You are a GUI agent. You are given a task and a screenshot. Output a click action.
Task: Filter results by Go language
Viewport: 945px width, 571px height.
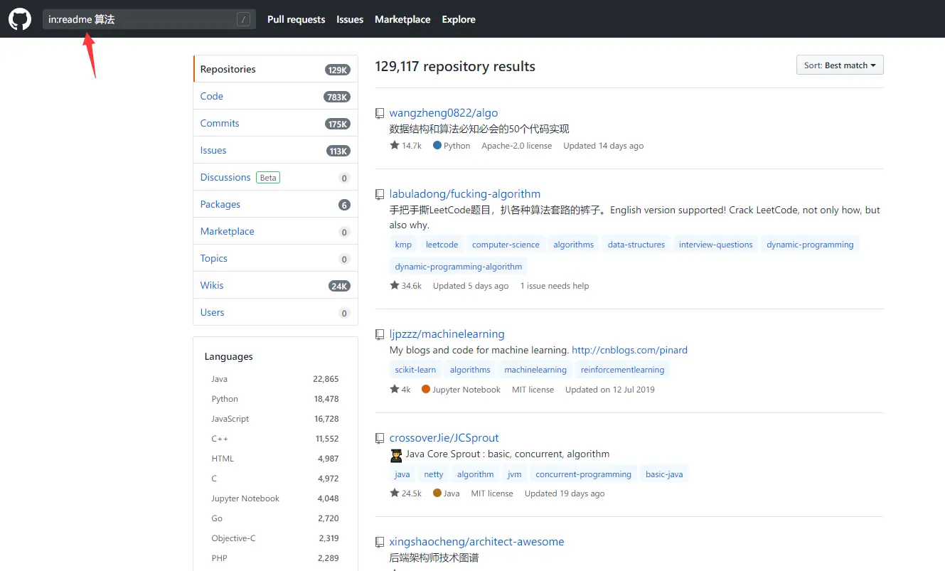[275, 518]
